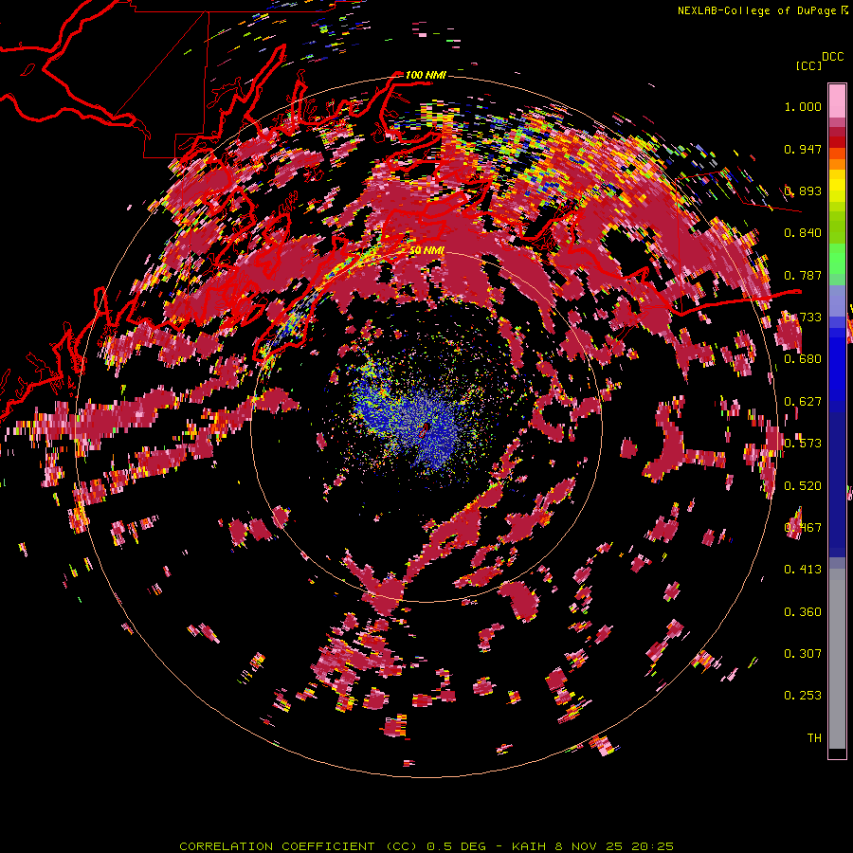
Task: Click the KAIH station identifier in the caption
Action: (x=528, y=846)
